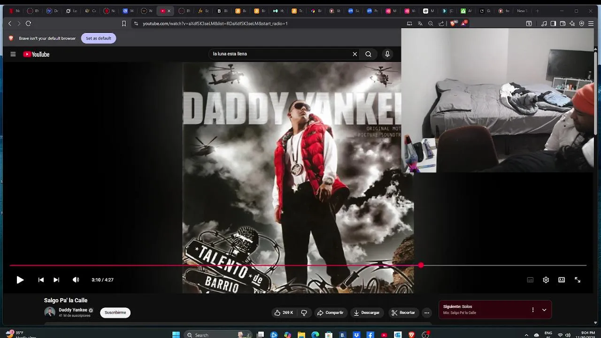Open the YouTube hamburger guide menu
The height and width of the screenshot is (338, 601).
13,54
